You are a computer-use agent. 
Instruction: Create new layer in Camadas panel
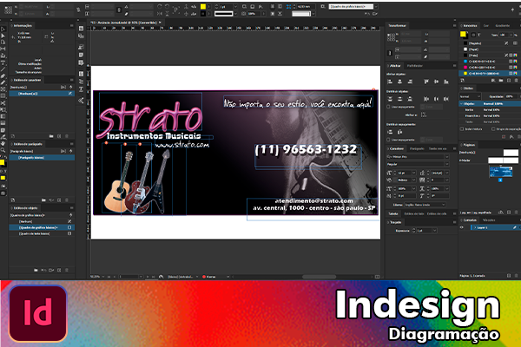coord(509,276)
